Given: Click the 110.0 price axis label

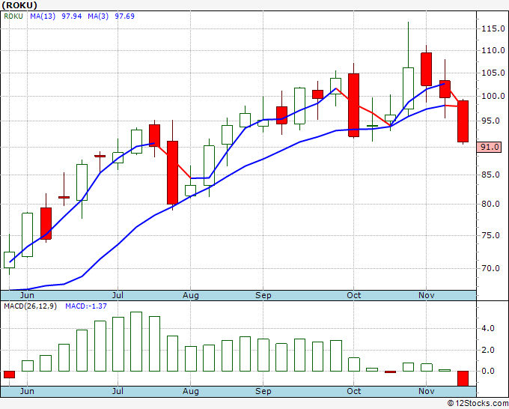Looking at the screenshot, I should point(493,50).
